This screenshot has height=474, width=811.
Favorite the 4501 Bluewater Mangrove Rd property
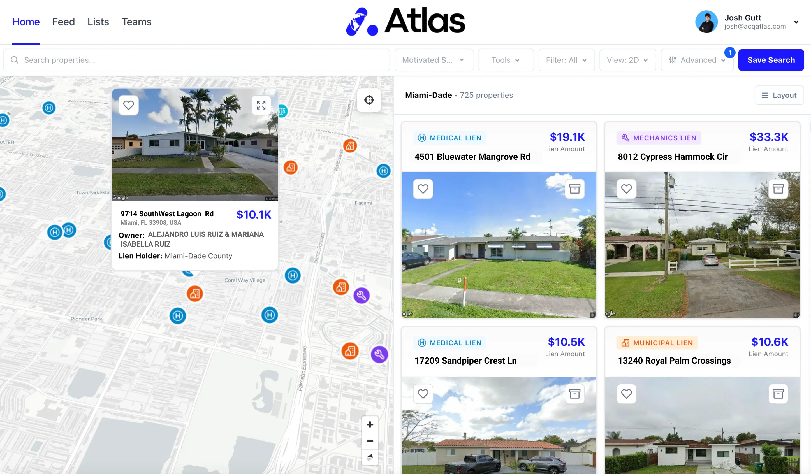coord(423,189)
